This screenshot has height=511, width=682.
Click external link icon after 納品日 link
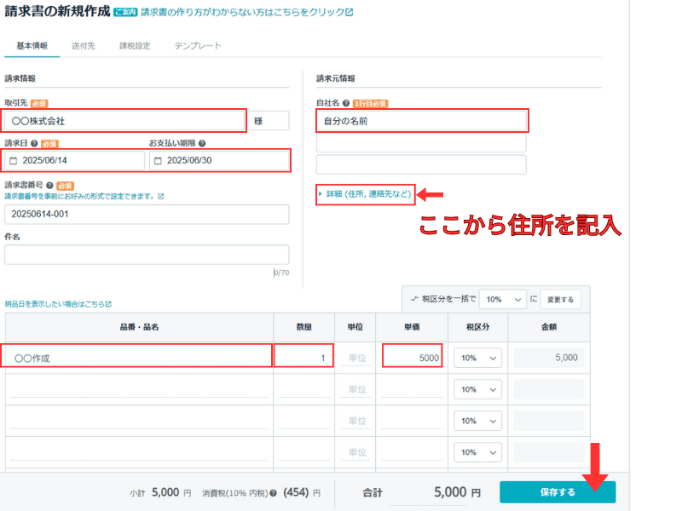(108, 303)
